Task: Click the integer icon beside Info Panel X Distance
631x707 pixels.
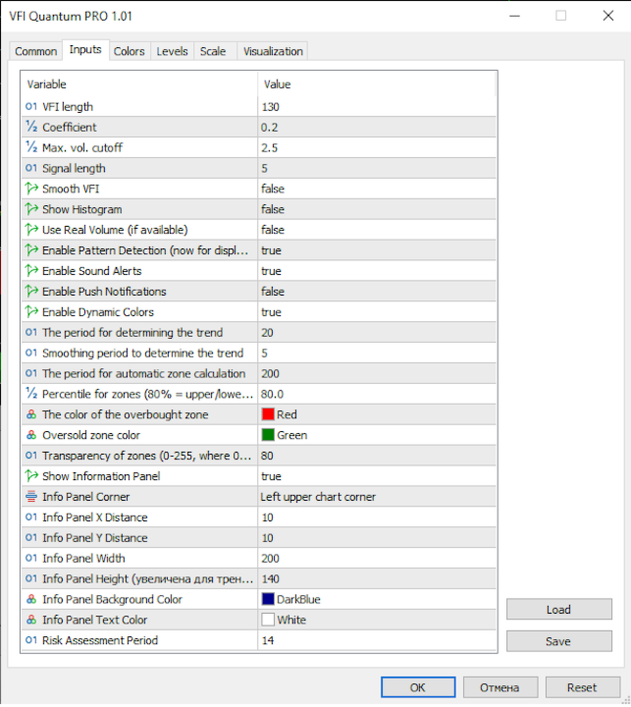Action: (x=31, y=517)
